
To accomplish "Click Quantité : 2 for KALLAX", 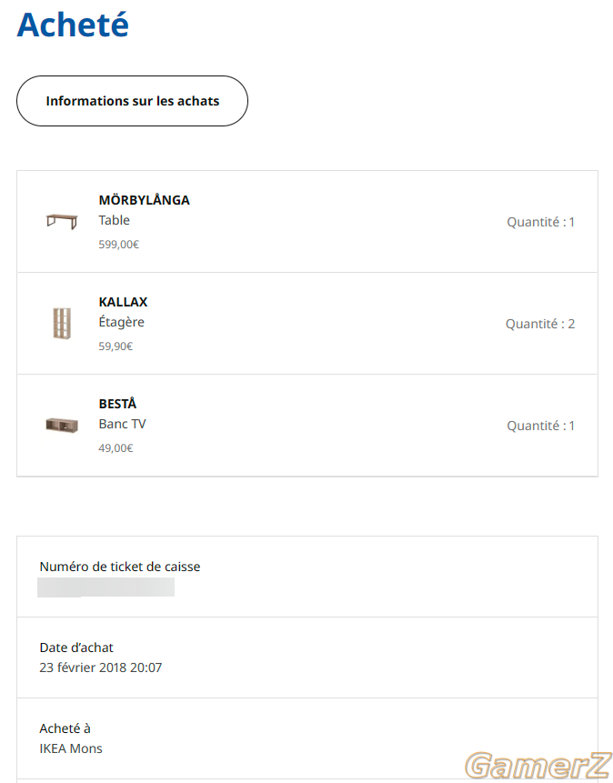I will 540,324.
